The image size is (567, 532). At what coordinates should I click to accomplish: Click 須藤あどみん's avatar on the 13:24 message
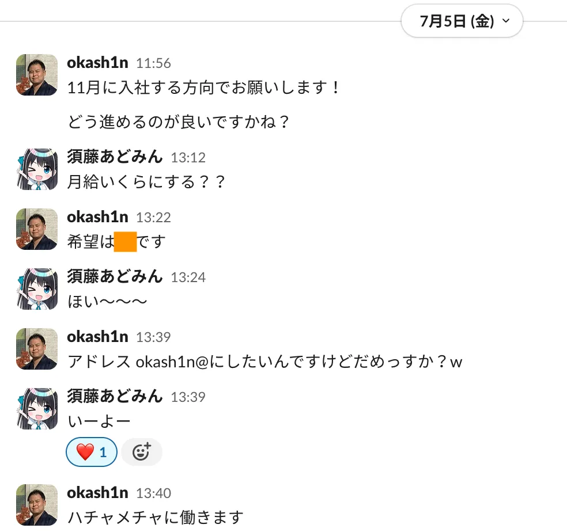(37, 289)
